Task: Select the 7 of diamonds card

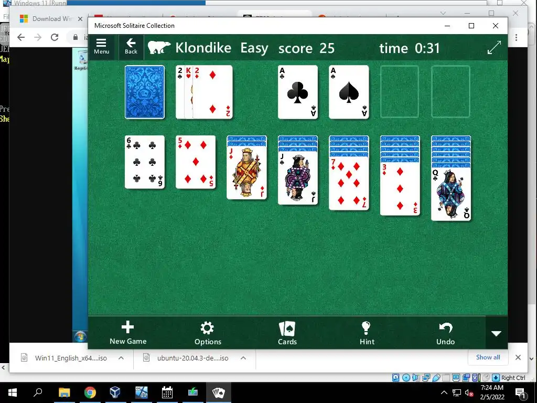Action: (349, 184)
